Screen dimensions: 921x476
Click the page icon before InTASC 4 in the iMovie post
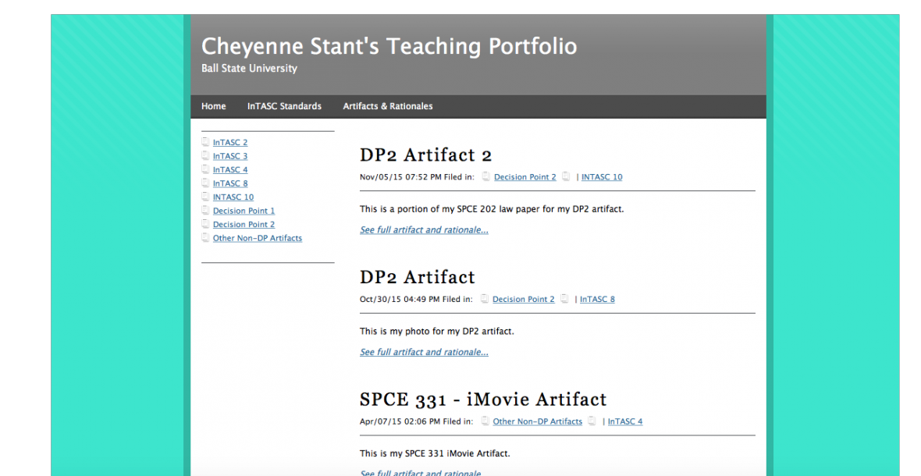[x=592, y=421]
